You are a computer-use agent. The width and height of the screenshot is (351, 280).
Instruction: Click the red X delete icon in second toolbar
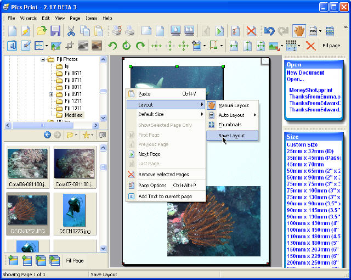click(x=310, y=46)
